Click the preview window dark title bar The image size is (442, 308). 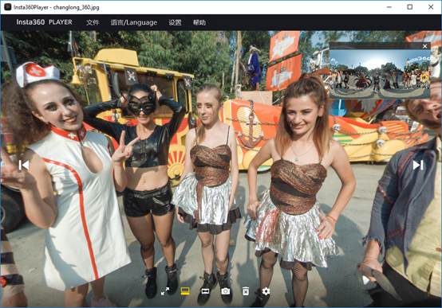[375, 46]
